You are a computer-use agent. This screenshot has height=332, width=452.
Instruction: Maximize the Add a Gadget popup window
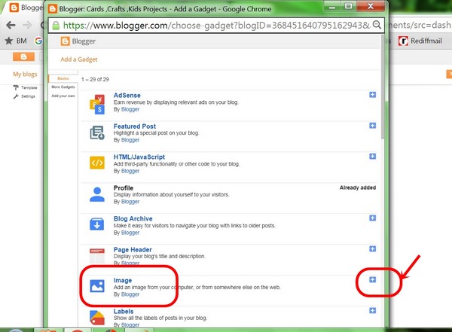[x=348, y=6]
